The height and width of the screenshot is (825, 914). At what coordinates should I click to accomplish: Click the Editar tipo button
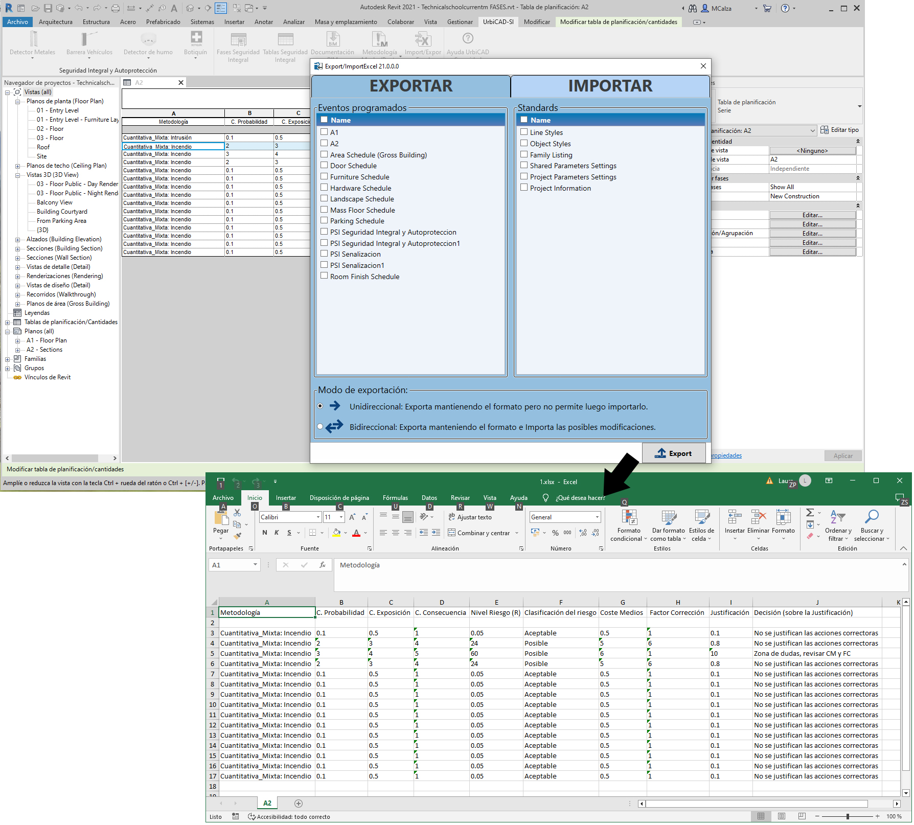839,130
